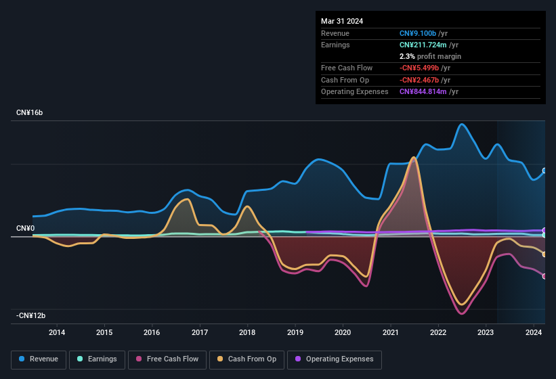Click the CN¥16b y-axis label

click(29, 112)
